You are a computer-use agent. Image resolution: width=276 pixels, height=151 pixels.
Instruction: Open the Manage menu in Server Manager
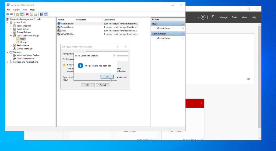click(223, 17)
